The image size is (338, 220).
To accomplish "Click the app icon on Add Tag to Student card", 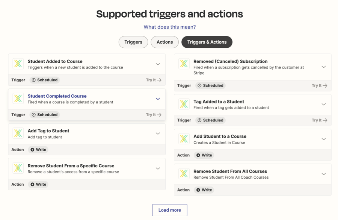I will click(18, 133).
